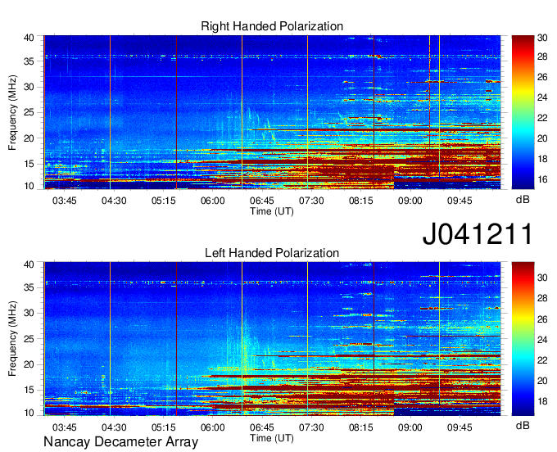Click the "20" frequency tick of Left Handed plot
Screen dimensions: 557x452
tap(29, 364)
